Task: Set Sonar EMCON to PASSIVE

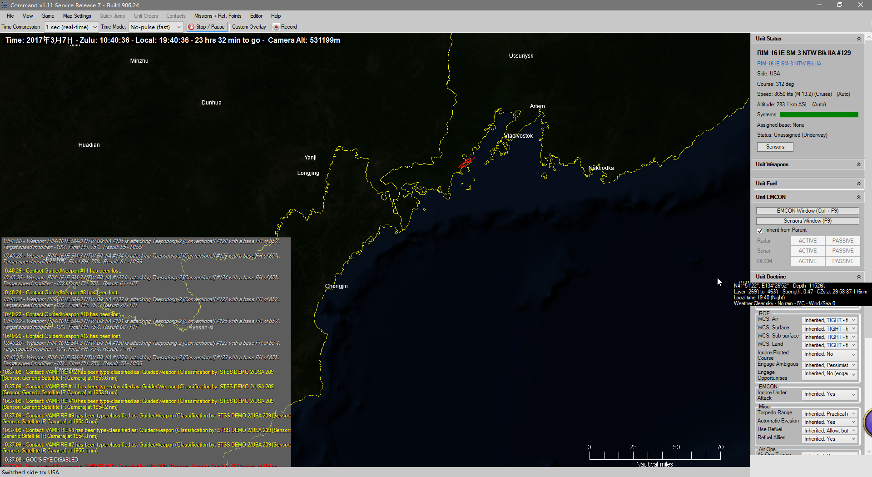Action: 842,251
